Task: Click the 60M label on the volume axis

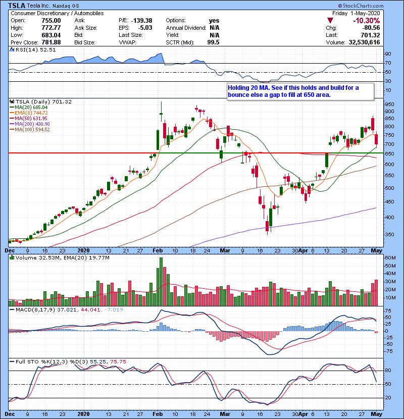Action: pos(390,258)
